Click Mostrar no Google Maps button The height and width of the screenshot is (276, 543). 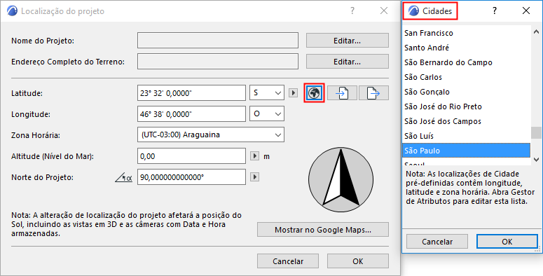[323, 230]
